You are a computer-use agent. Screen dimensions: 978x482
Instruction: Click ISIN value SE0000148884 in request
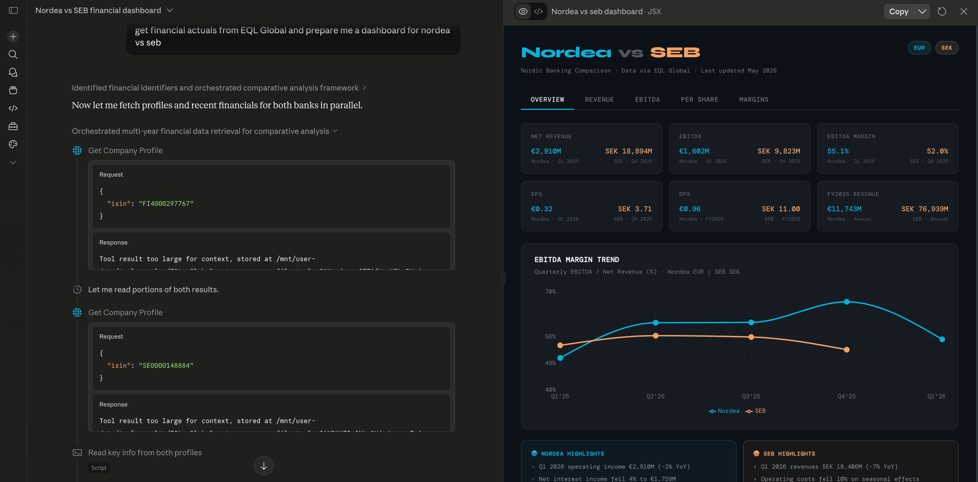coord(166,366)
